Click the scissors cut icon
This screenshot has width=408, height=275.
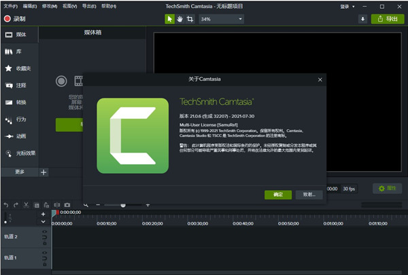[x=27, y=205]
